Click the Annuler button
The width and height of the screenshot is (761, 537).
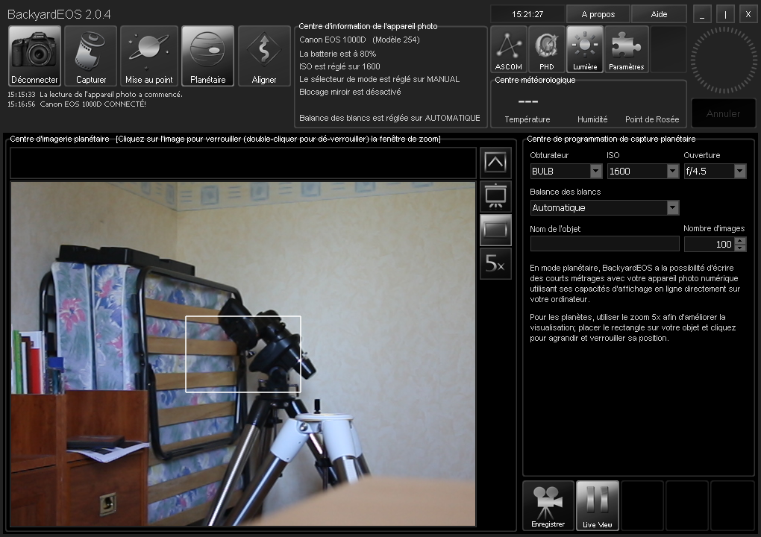tap(723, 113)
